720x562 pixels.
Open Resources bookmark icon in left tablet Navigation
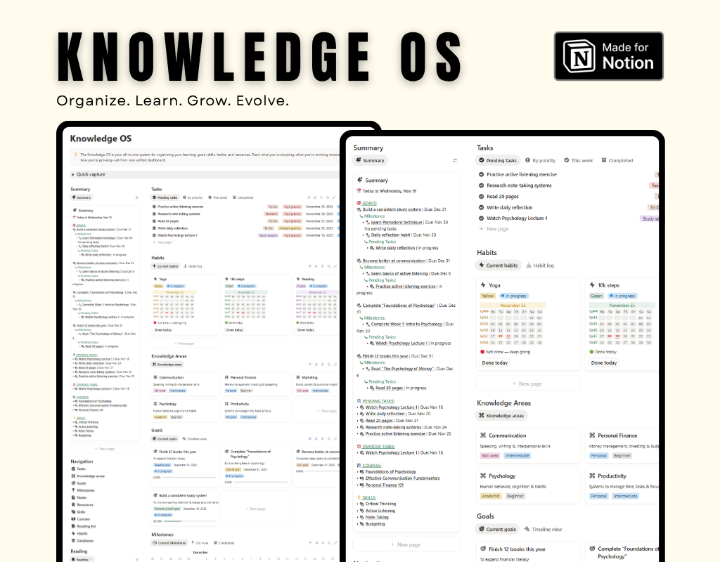pyautogui.click(x=73, y=504)
